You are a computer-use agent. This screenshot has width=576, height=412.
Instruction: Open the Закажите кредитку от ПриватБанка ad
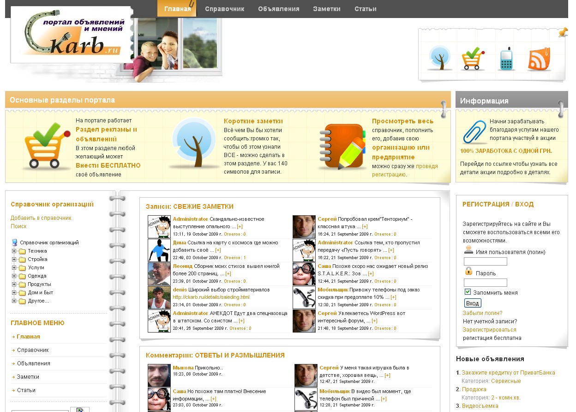click(x=508, y=373)
